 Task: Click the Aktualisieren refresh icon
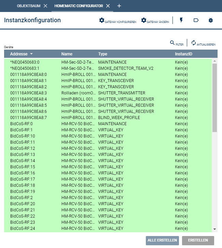pyautogui.click(x=194, y=43)
